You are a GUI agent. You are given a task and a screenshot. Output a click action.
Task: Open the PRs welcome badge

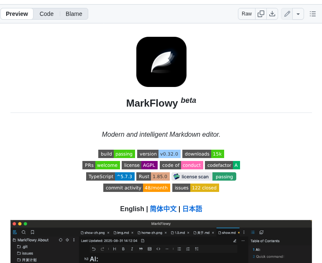point(101,165)
